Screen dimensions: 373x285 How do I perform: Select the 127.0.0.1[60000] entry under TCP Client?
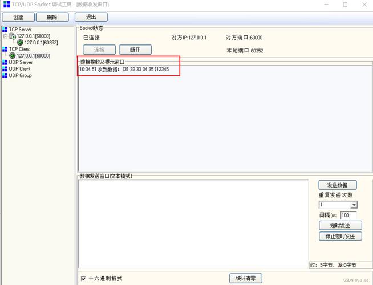click(x=34, y=56)
